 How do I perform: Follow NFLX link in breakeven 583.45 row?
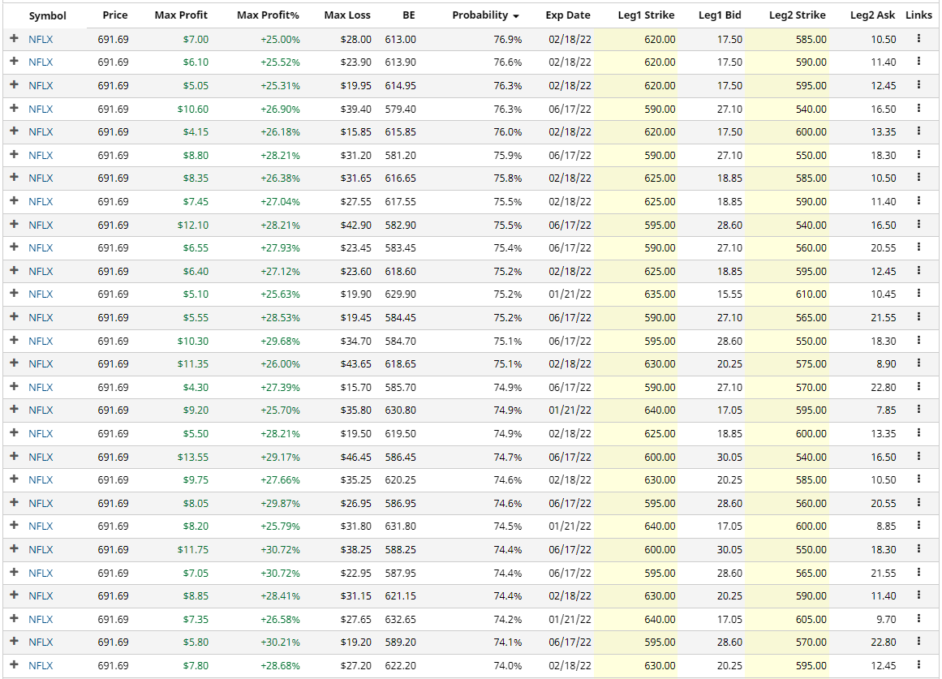[x=41, y=248]
